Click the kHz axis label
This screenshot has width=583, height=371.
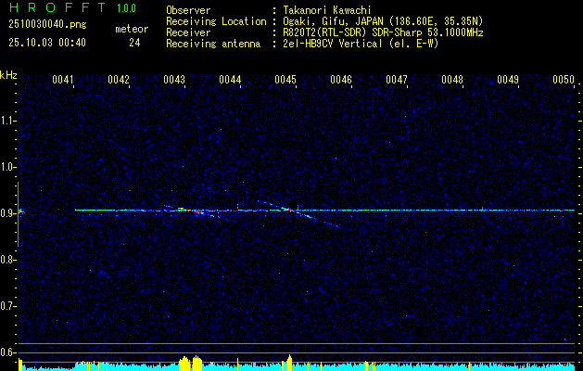[8, 75]
